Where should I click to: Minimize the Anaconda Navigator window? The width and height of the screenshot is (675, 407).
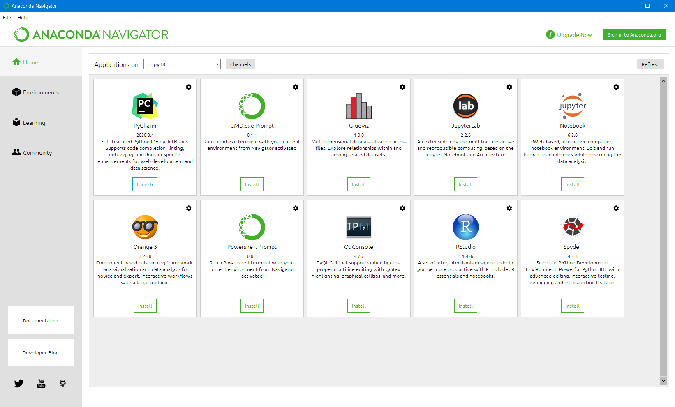(629, 6)
